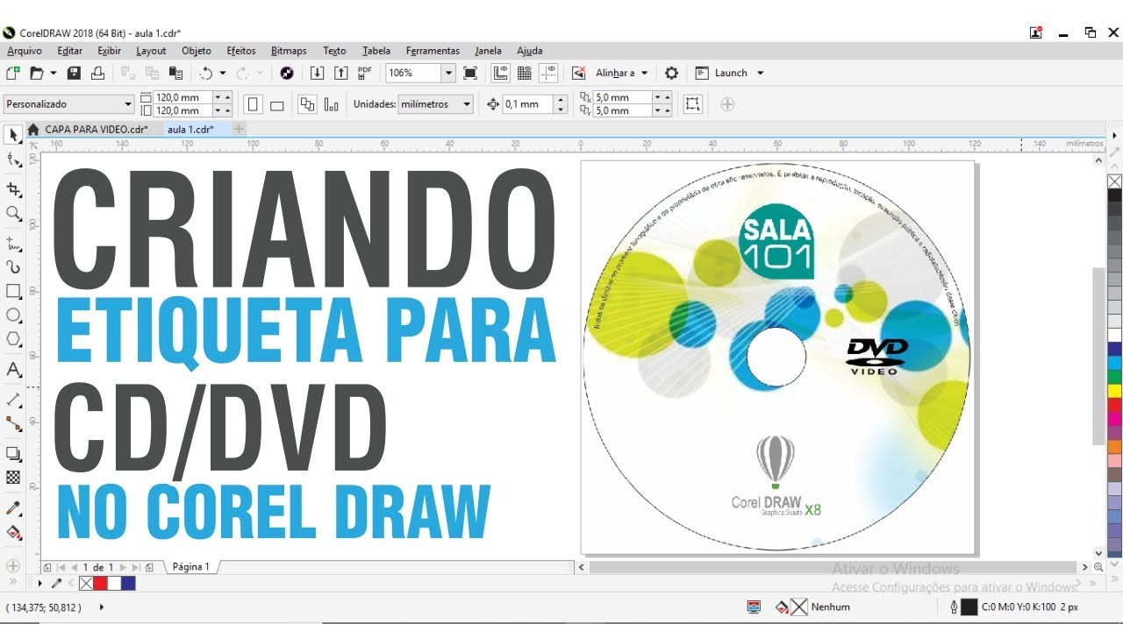Screen dimensions: 1123x631
Task: Select the Shape edit tool
Action: click(x=13, y=160)
